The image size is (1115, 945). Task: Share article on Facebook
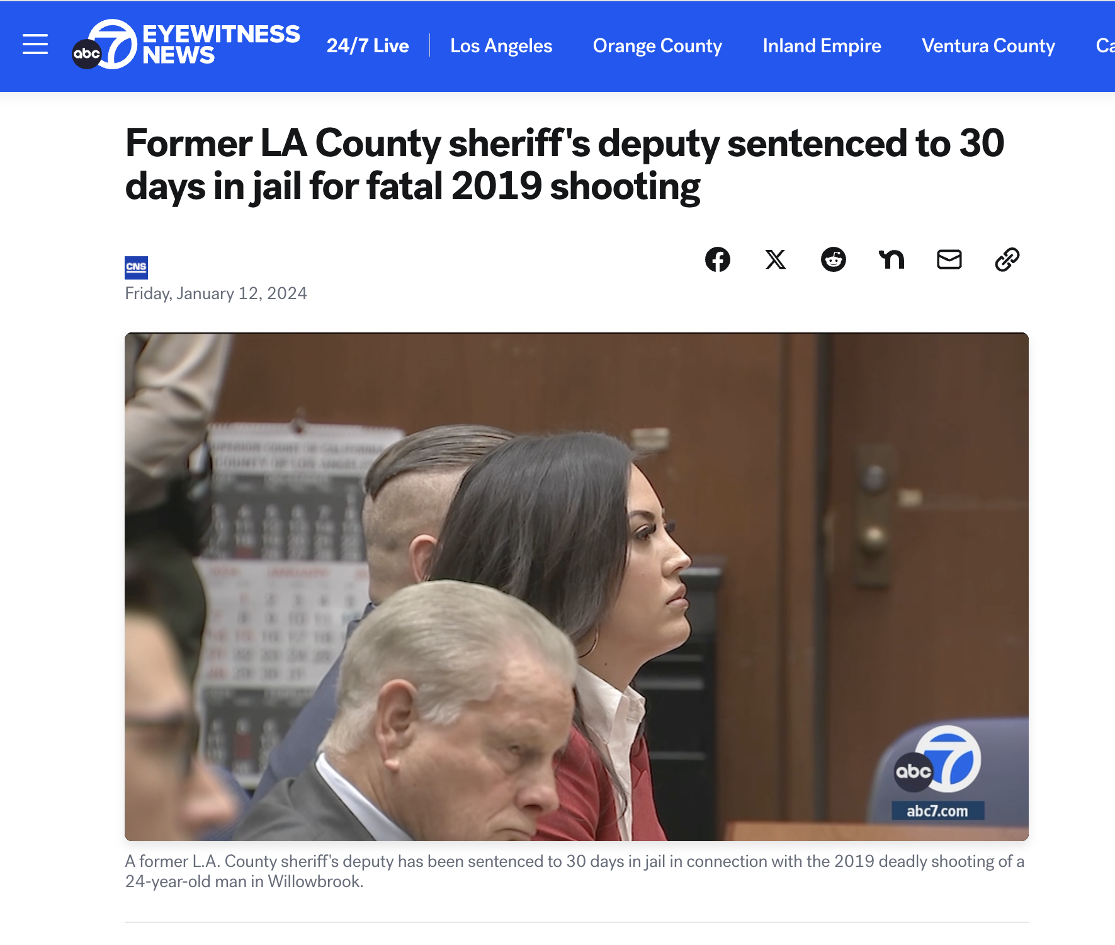(x=718, y=259)
